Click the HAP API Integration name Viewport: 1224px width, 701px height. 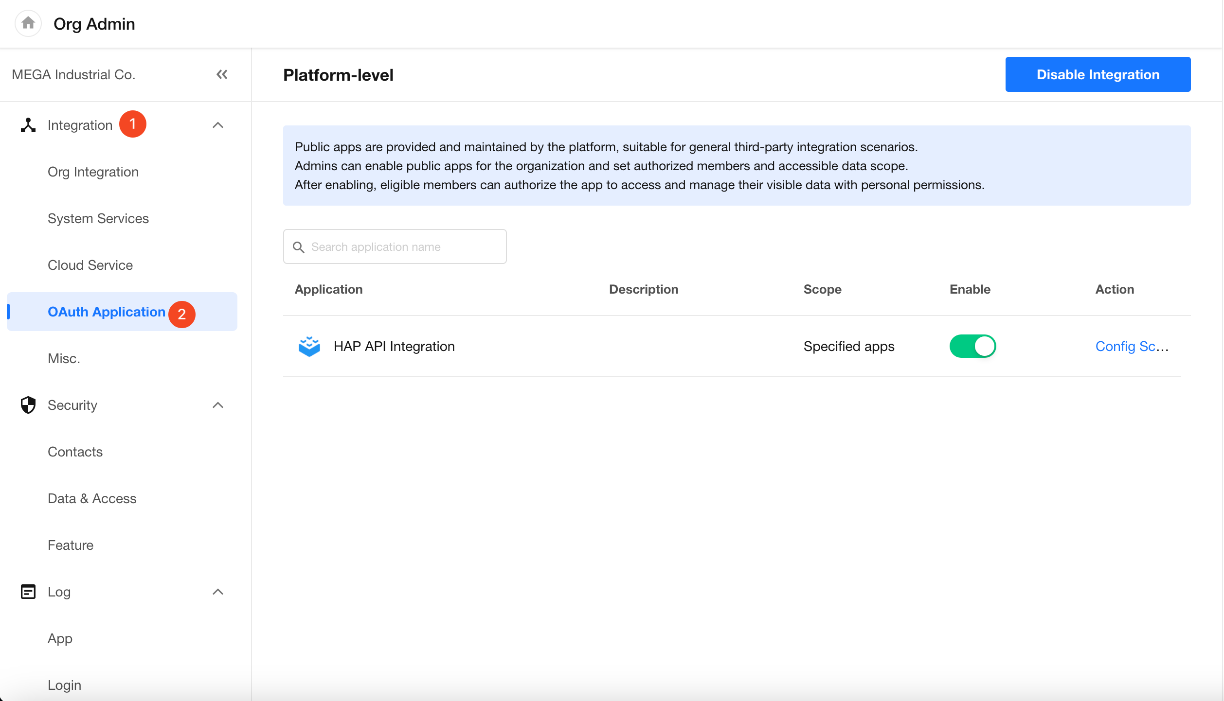point(394,346)
